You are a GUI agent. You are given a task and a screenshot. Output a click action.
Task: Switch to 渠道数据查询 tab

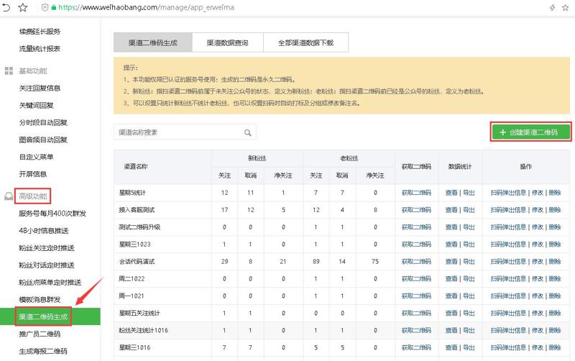click(x=227, y=43)
